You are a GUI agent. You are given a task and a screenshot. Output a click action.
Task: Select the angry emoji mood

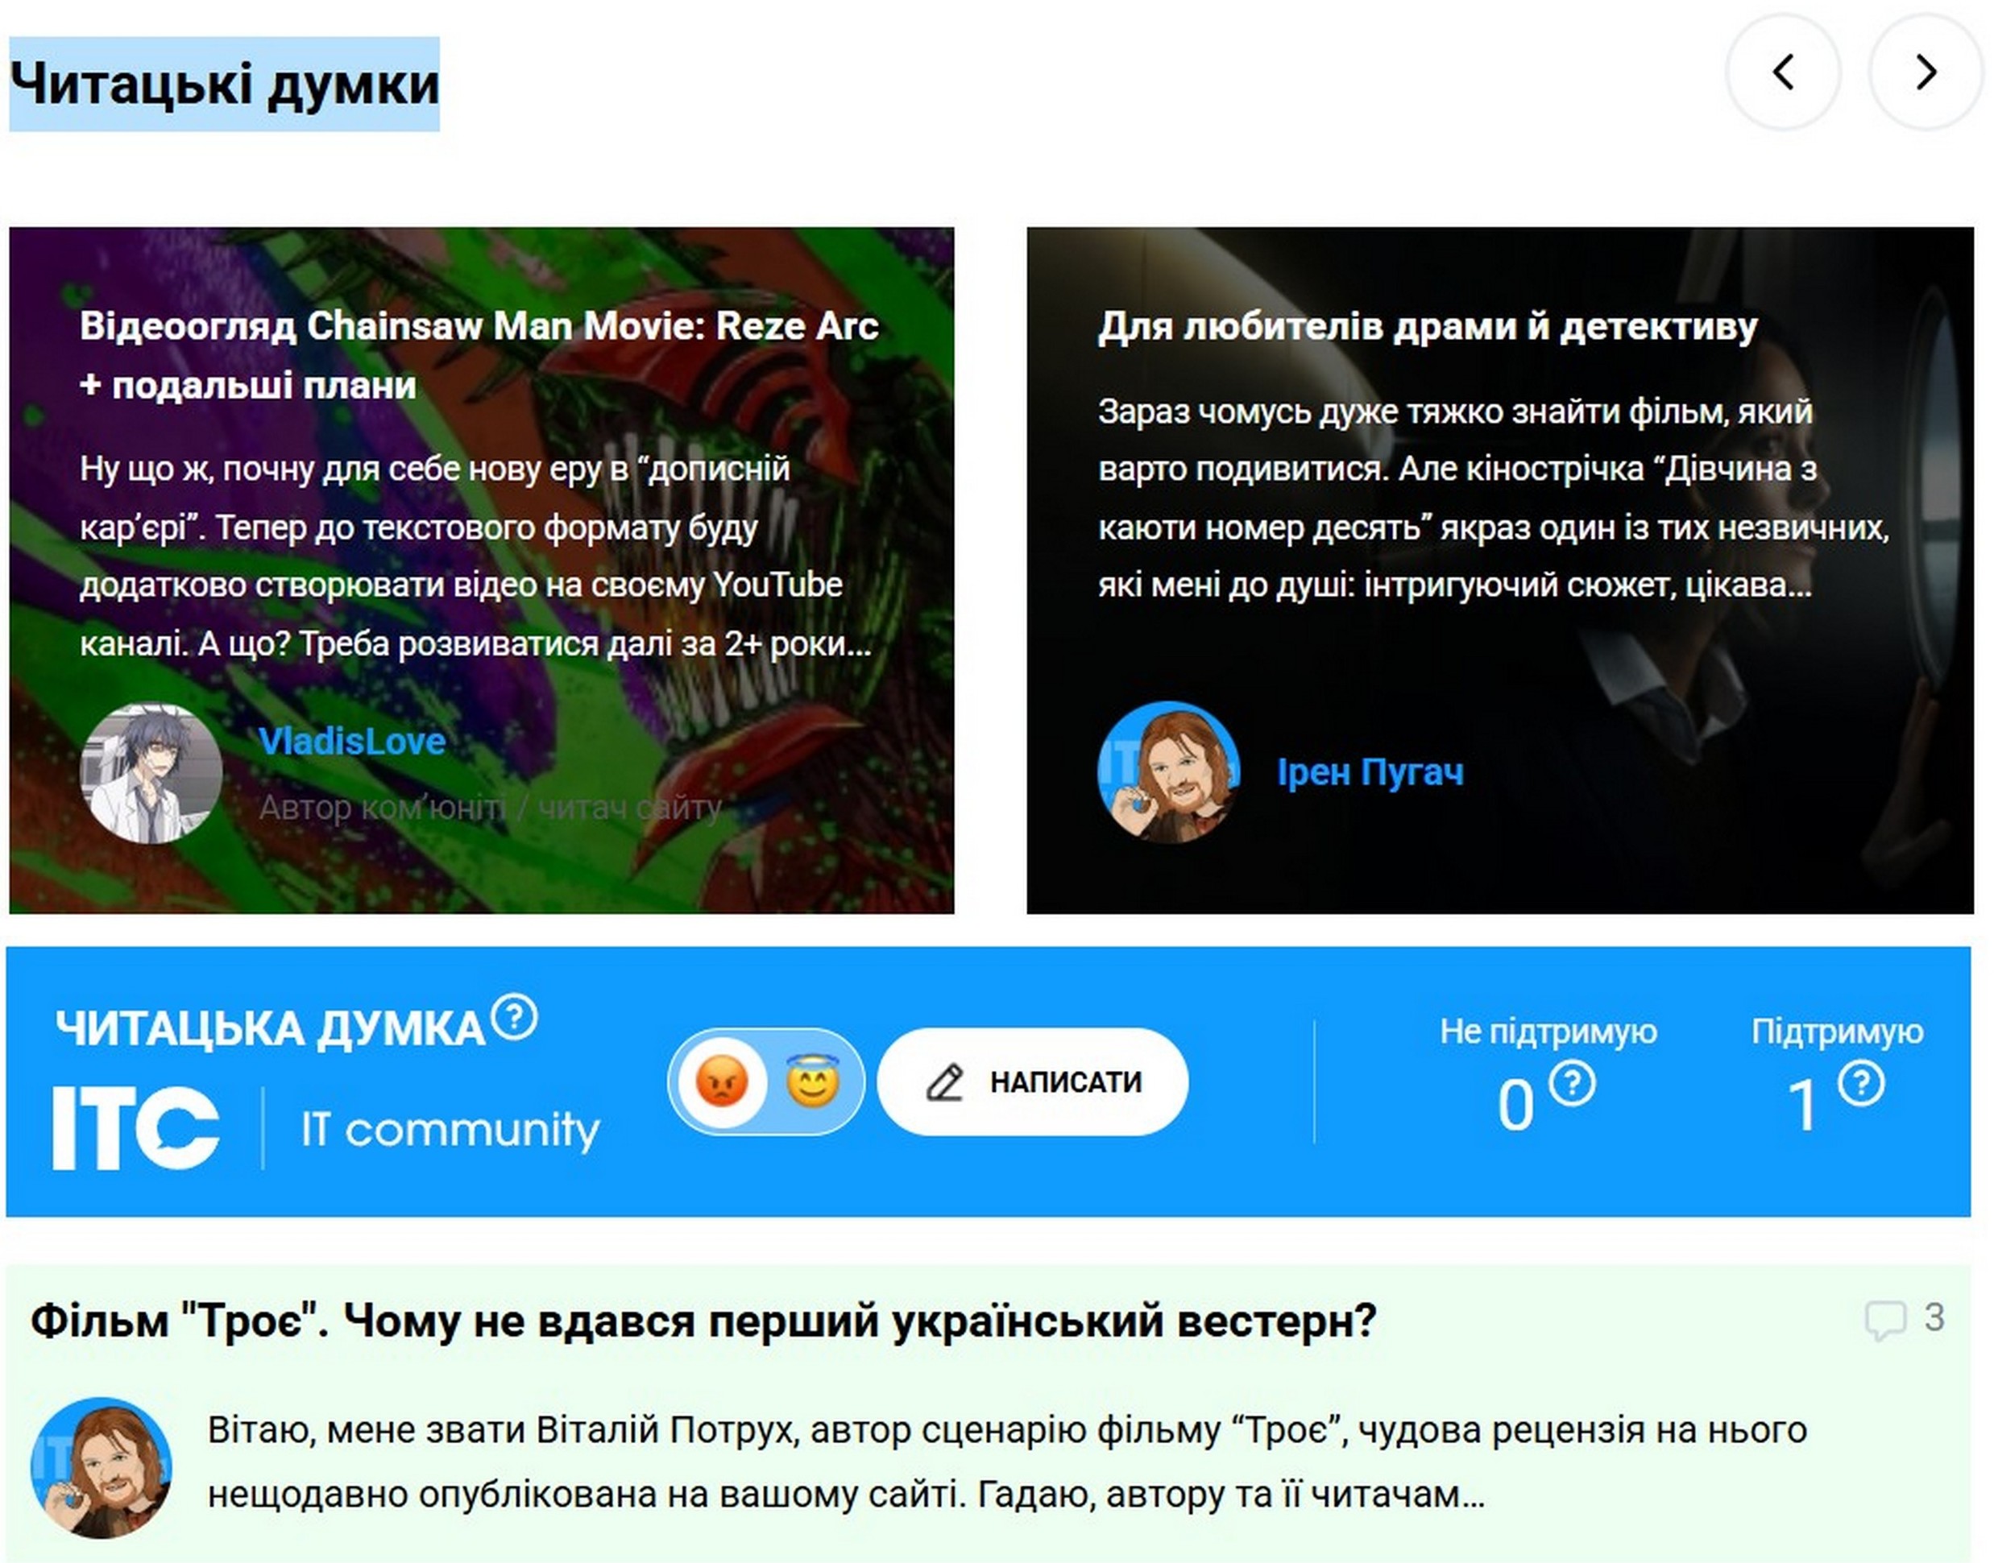point(721,1081)
